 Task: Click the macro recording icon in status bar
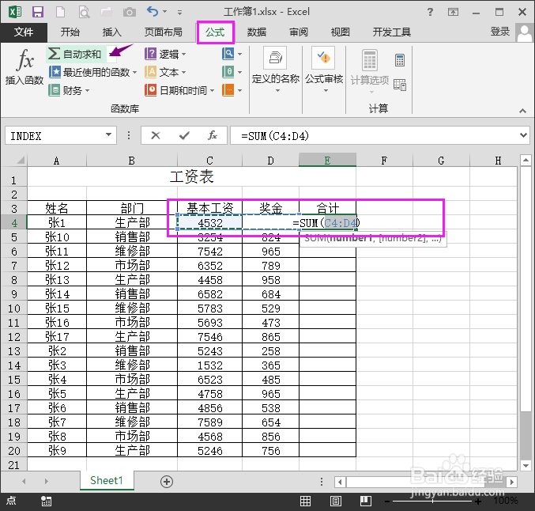pos(46,501)
